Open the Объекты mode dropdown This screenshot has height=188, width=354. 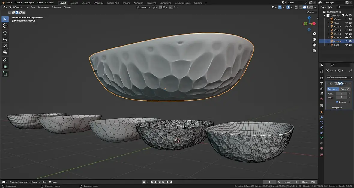pyautogui.click(x=19, y=7)
